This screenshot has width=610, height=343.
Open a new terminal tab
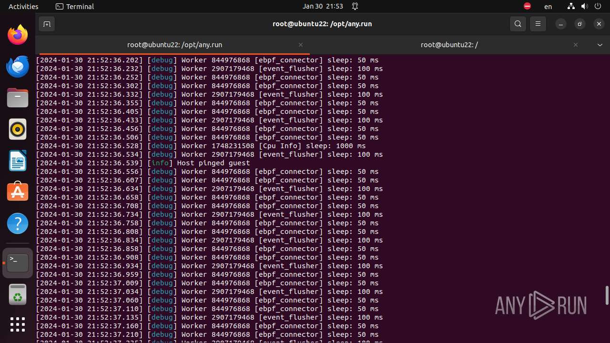click(47, 24)
